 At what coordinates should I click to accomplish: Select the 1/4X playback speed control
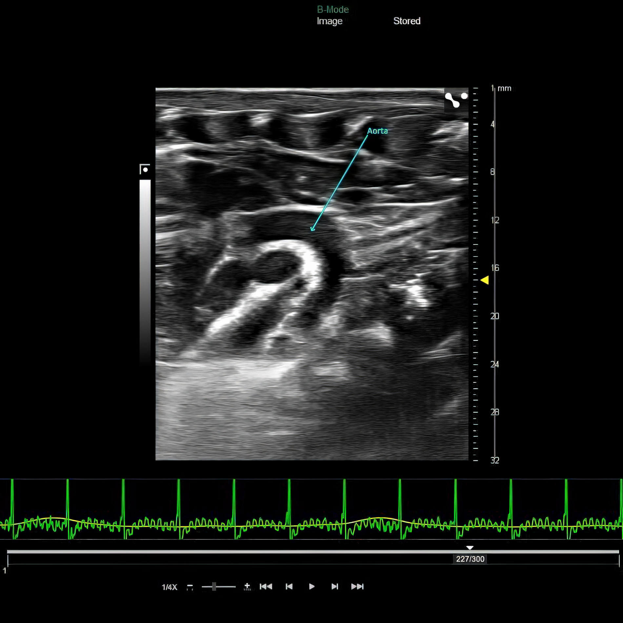[x=170, y=586]
